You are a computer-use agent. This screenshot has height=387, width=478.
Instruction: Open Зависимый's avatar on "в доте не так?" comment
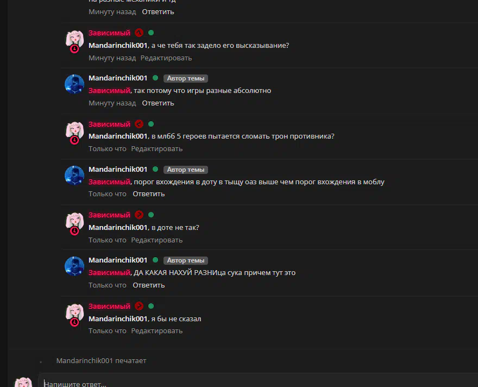(74, 223)
